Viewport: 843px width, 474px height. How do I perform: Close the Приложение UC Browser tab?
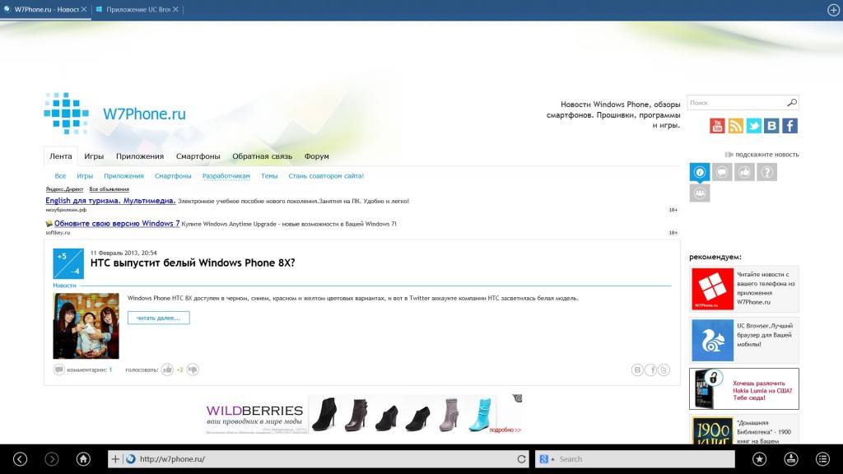175,9
